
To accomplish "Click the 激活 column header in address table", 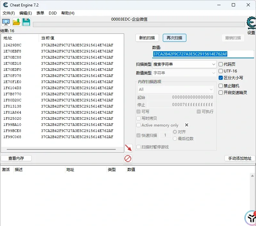I will coord(6,170).
